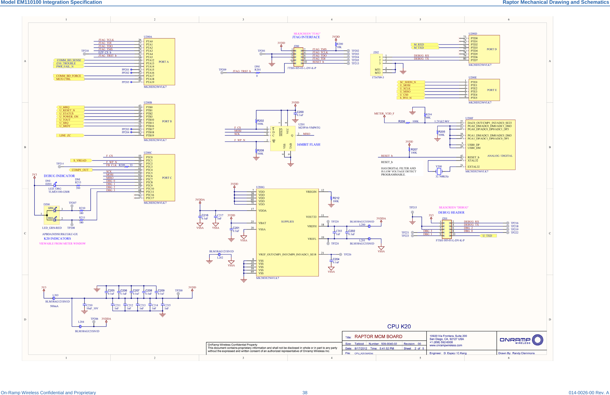The image size is (610, 395).
Task: Click the U_RESET_N port label
Action: pyautogui.click(x=70, y=111)
